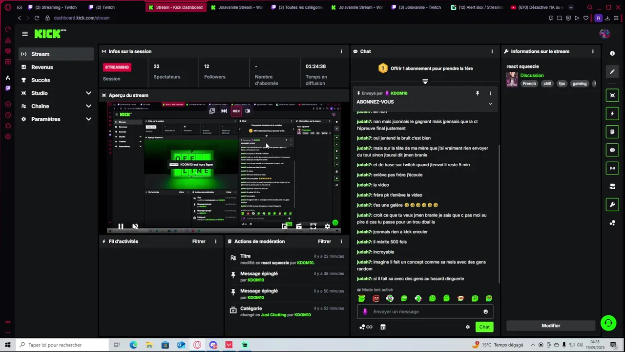The image size is (625, 352).
Task: Reload the page with the refresh icon
Action: click(x=37, y=18)
